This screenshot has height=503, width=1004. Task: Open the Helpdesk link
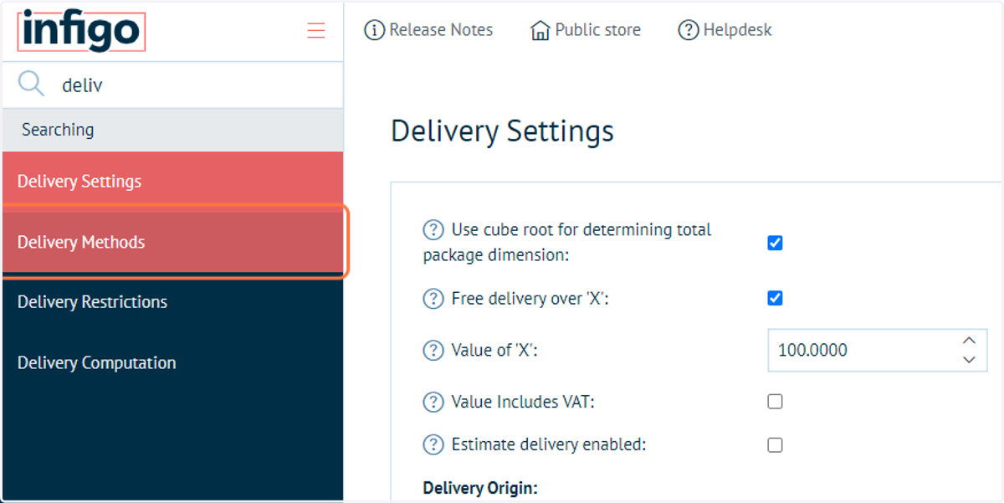(725, 30)
